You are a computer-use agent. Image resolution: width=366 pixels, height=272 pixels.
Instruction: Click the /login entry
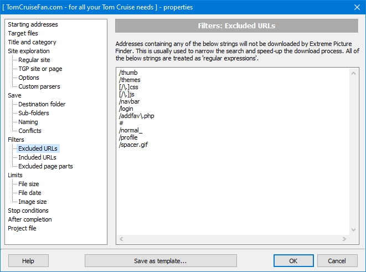click(126, 109)
